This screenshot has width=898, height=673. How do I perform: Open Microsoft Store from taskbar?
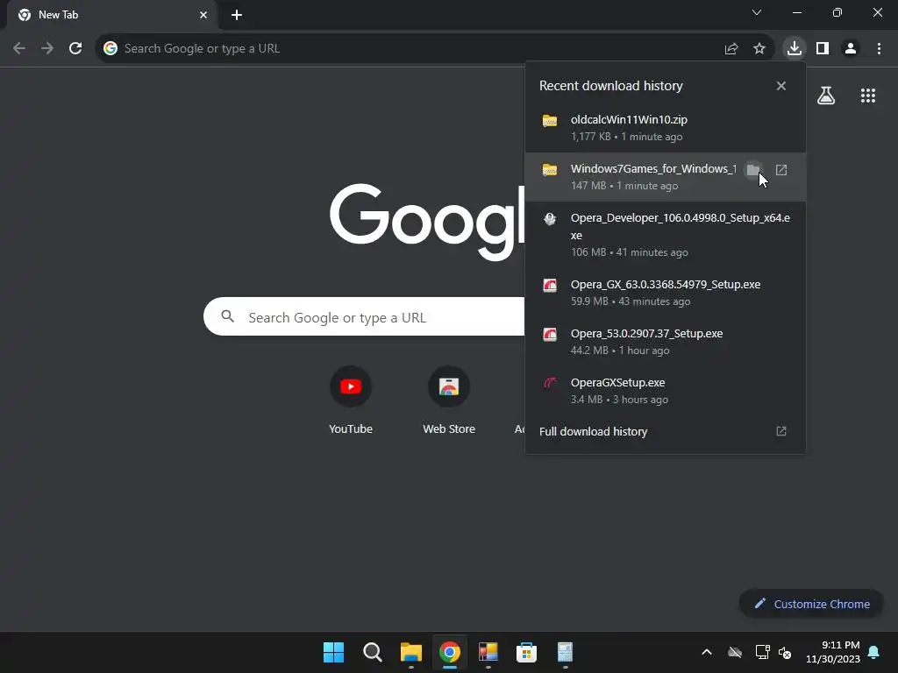526,652
